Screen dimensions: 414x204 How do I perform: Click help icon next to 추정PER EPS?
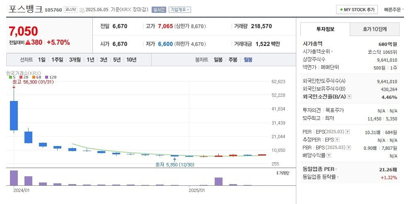point(337,140)
